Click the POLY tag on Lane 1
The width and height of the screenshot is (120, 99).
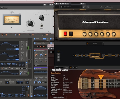click(x=45, y=39)
